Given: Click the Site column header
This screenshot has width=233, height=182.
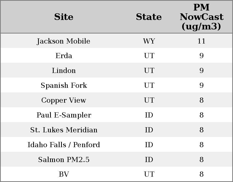Looking at the screenshot, I should [64, 17].
